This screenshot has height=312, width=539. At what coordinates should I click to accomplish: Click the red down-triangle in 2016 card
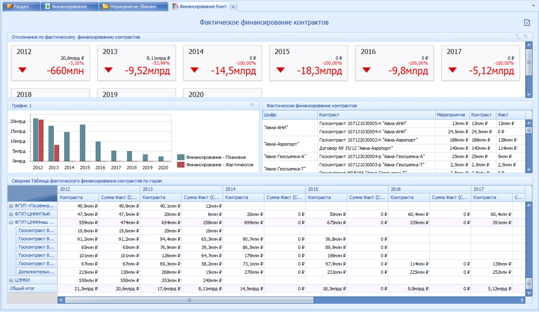tap(367, 70)
